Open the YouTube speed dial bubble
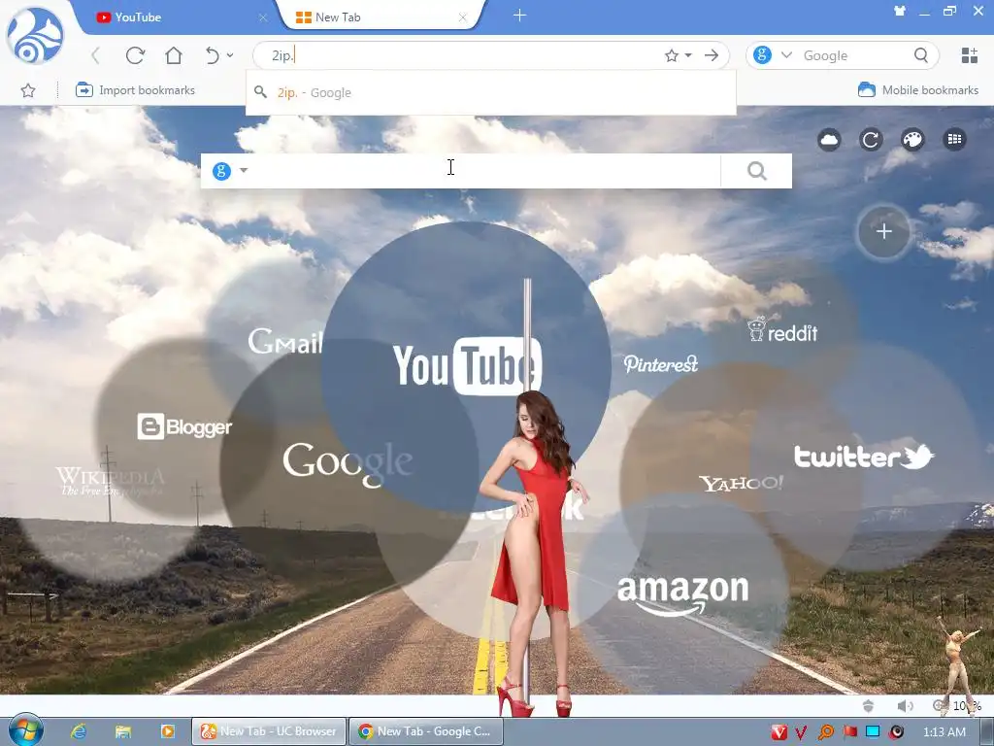Viewport: 994px width, 746px height. (466, 365)
